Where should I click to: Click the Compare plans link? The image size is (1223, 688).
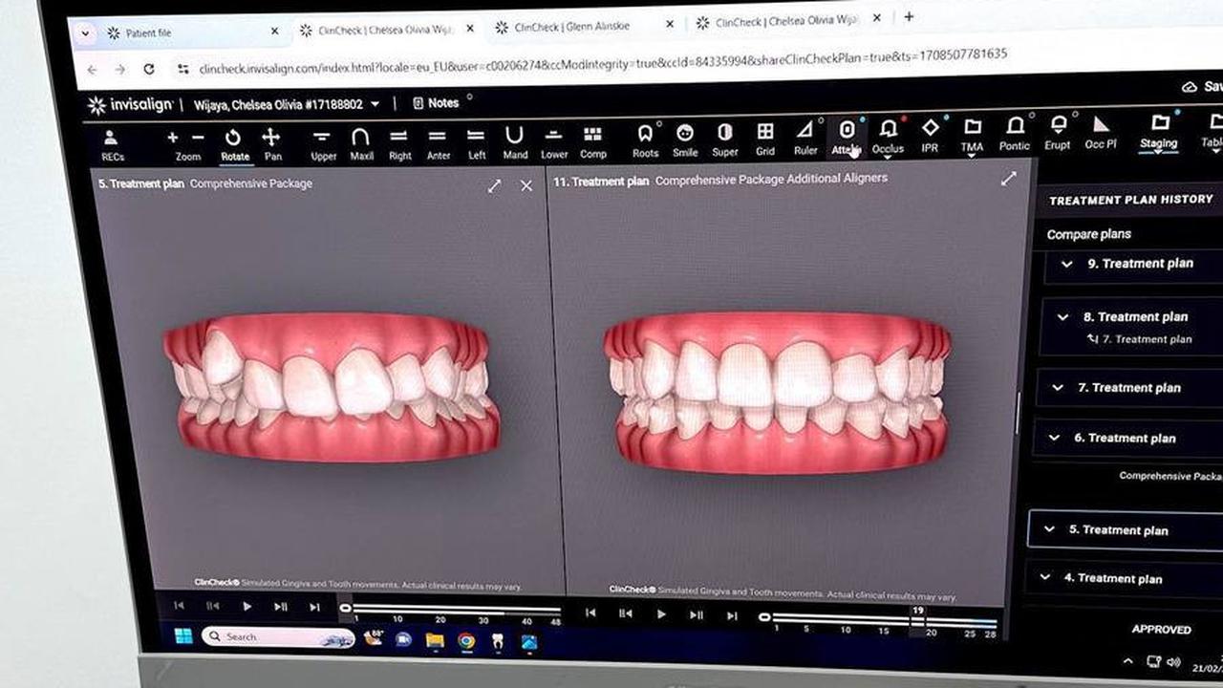[x=1088, y=234]
